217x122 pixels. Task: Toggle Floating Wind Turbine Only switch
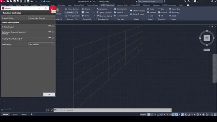[51, 38]
